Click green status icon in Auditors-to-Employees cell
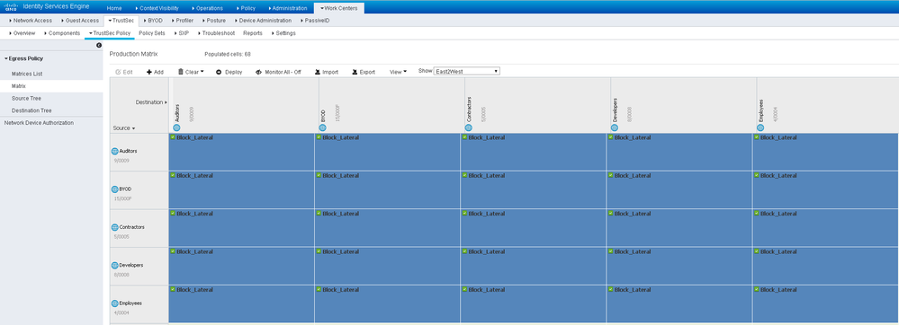 [756, 137]
